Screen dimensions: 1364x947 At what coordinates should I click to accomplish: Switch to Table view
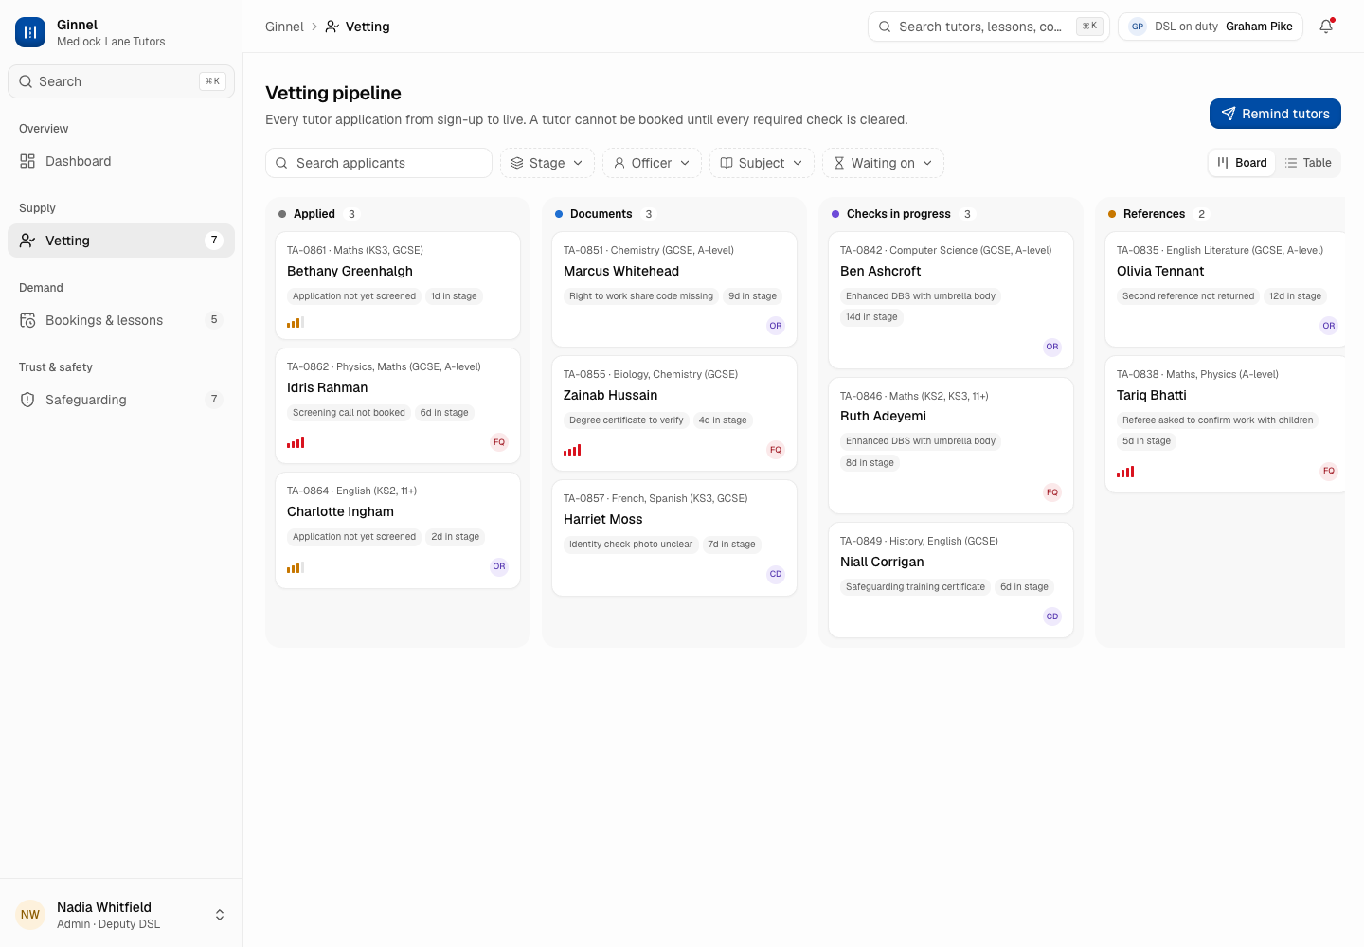pos(1308,163)
